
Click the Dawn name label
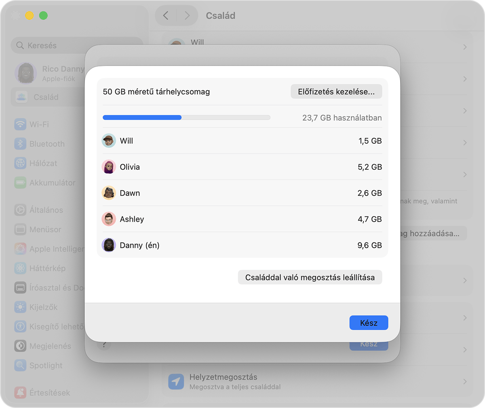(x=130, y=193)
